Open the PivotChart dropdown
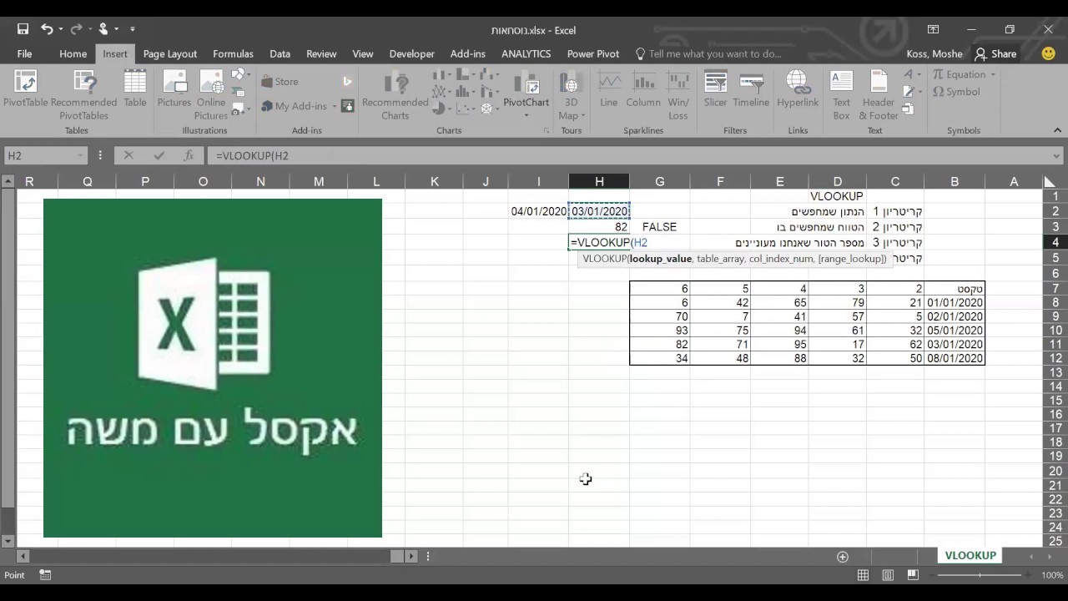Image resolution: width=1068 pixels, height=601 pixels. 526,115
